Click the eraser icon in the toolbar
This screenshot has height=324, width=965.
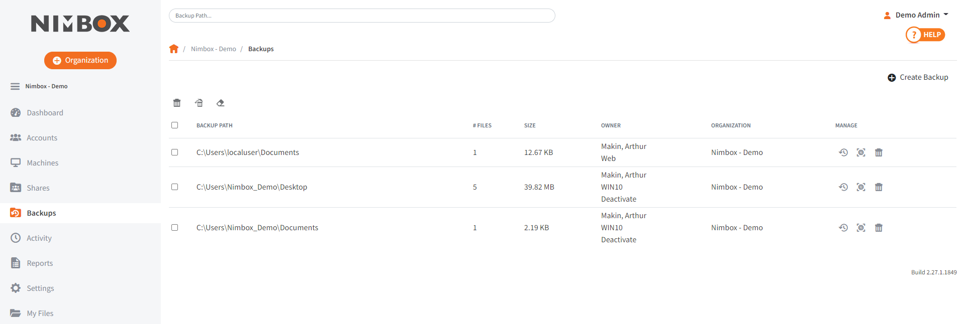[220, 103]
